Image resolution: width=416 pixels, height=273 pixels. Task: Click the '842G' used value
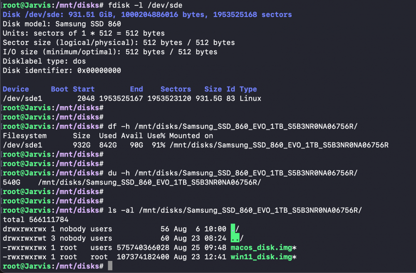point(108,145)
